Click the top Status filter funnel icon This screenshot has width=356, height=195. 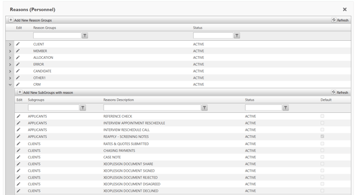point(237,36)
